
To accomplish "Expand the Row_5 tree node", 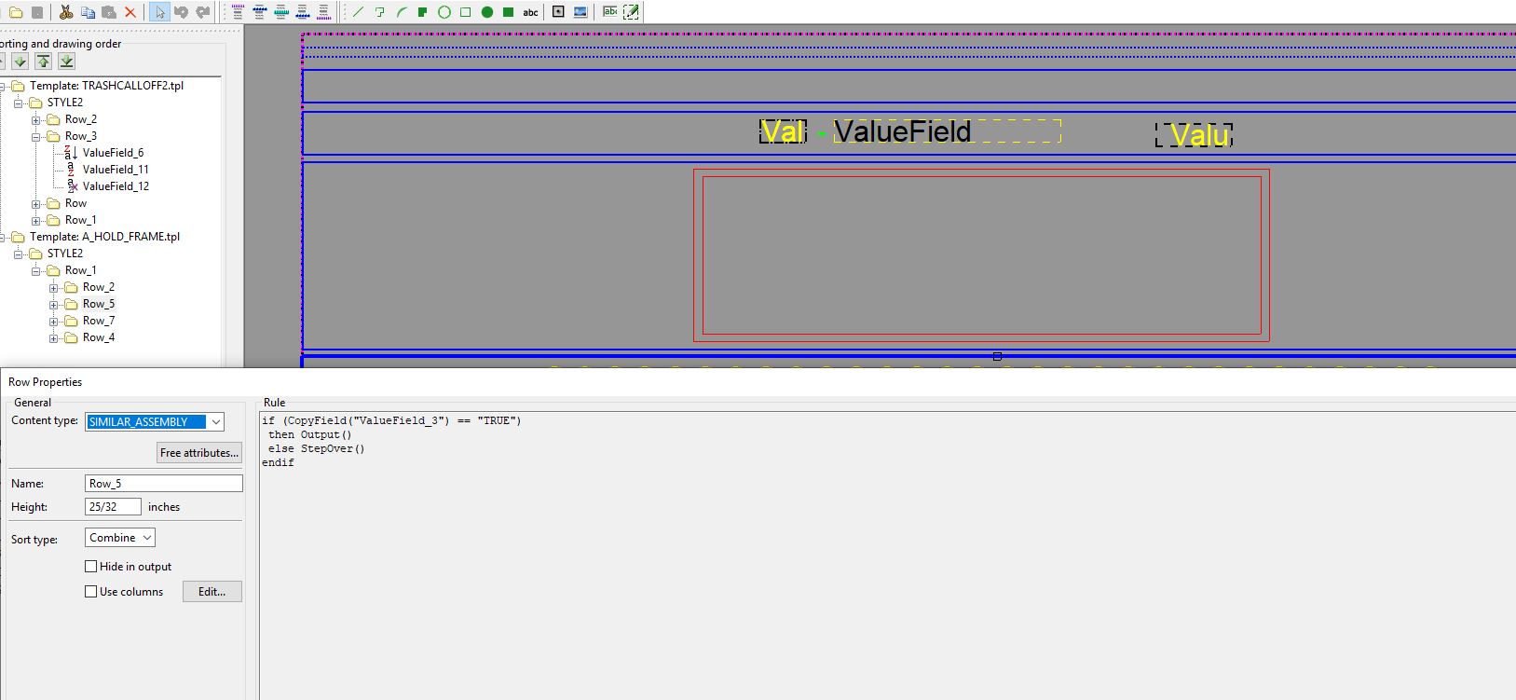I will pyautogui.click(x=54, y=305).
